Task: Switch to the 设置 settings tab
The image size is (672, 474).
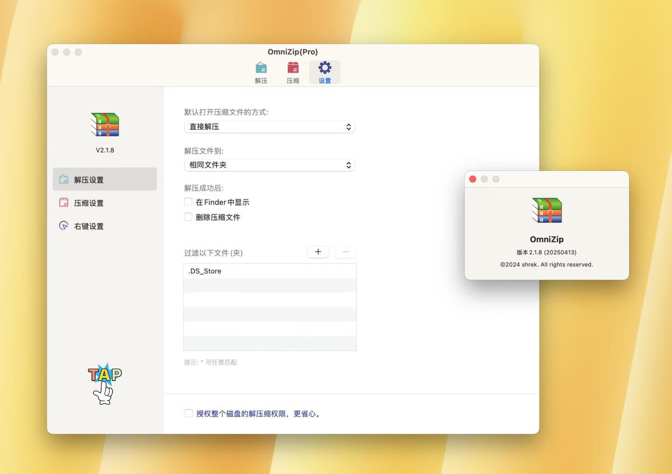Action: 325,72
